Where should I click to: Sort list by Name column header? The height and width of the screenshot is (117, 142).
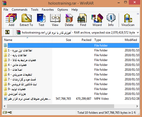27,40
